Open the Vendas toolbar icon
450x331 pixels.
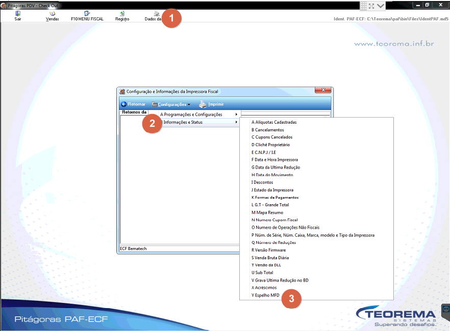click(x=52, y=13)
